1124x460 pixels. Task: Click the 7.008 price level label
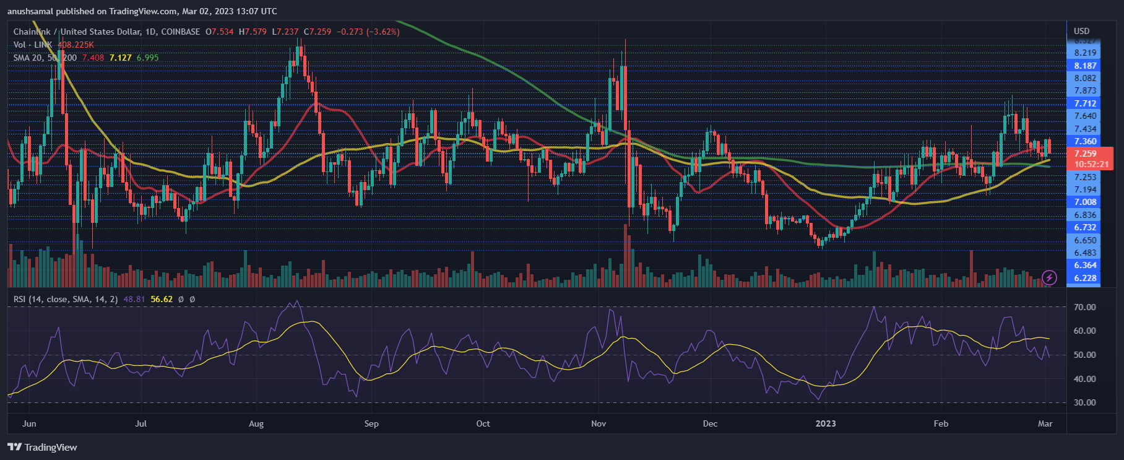[x=1085, y=202]
